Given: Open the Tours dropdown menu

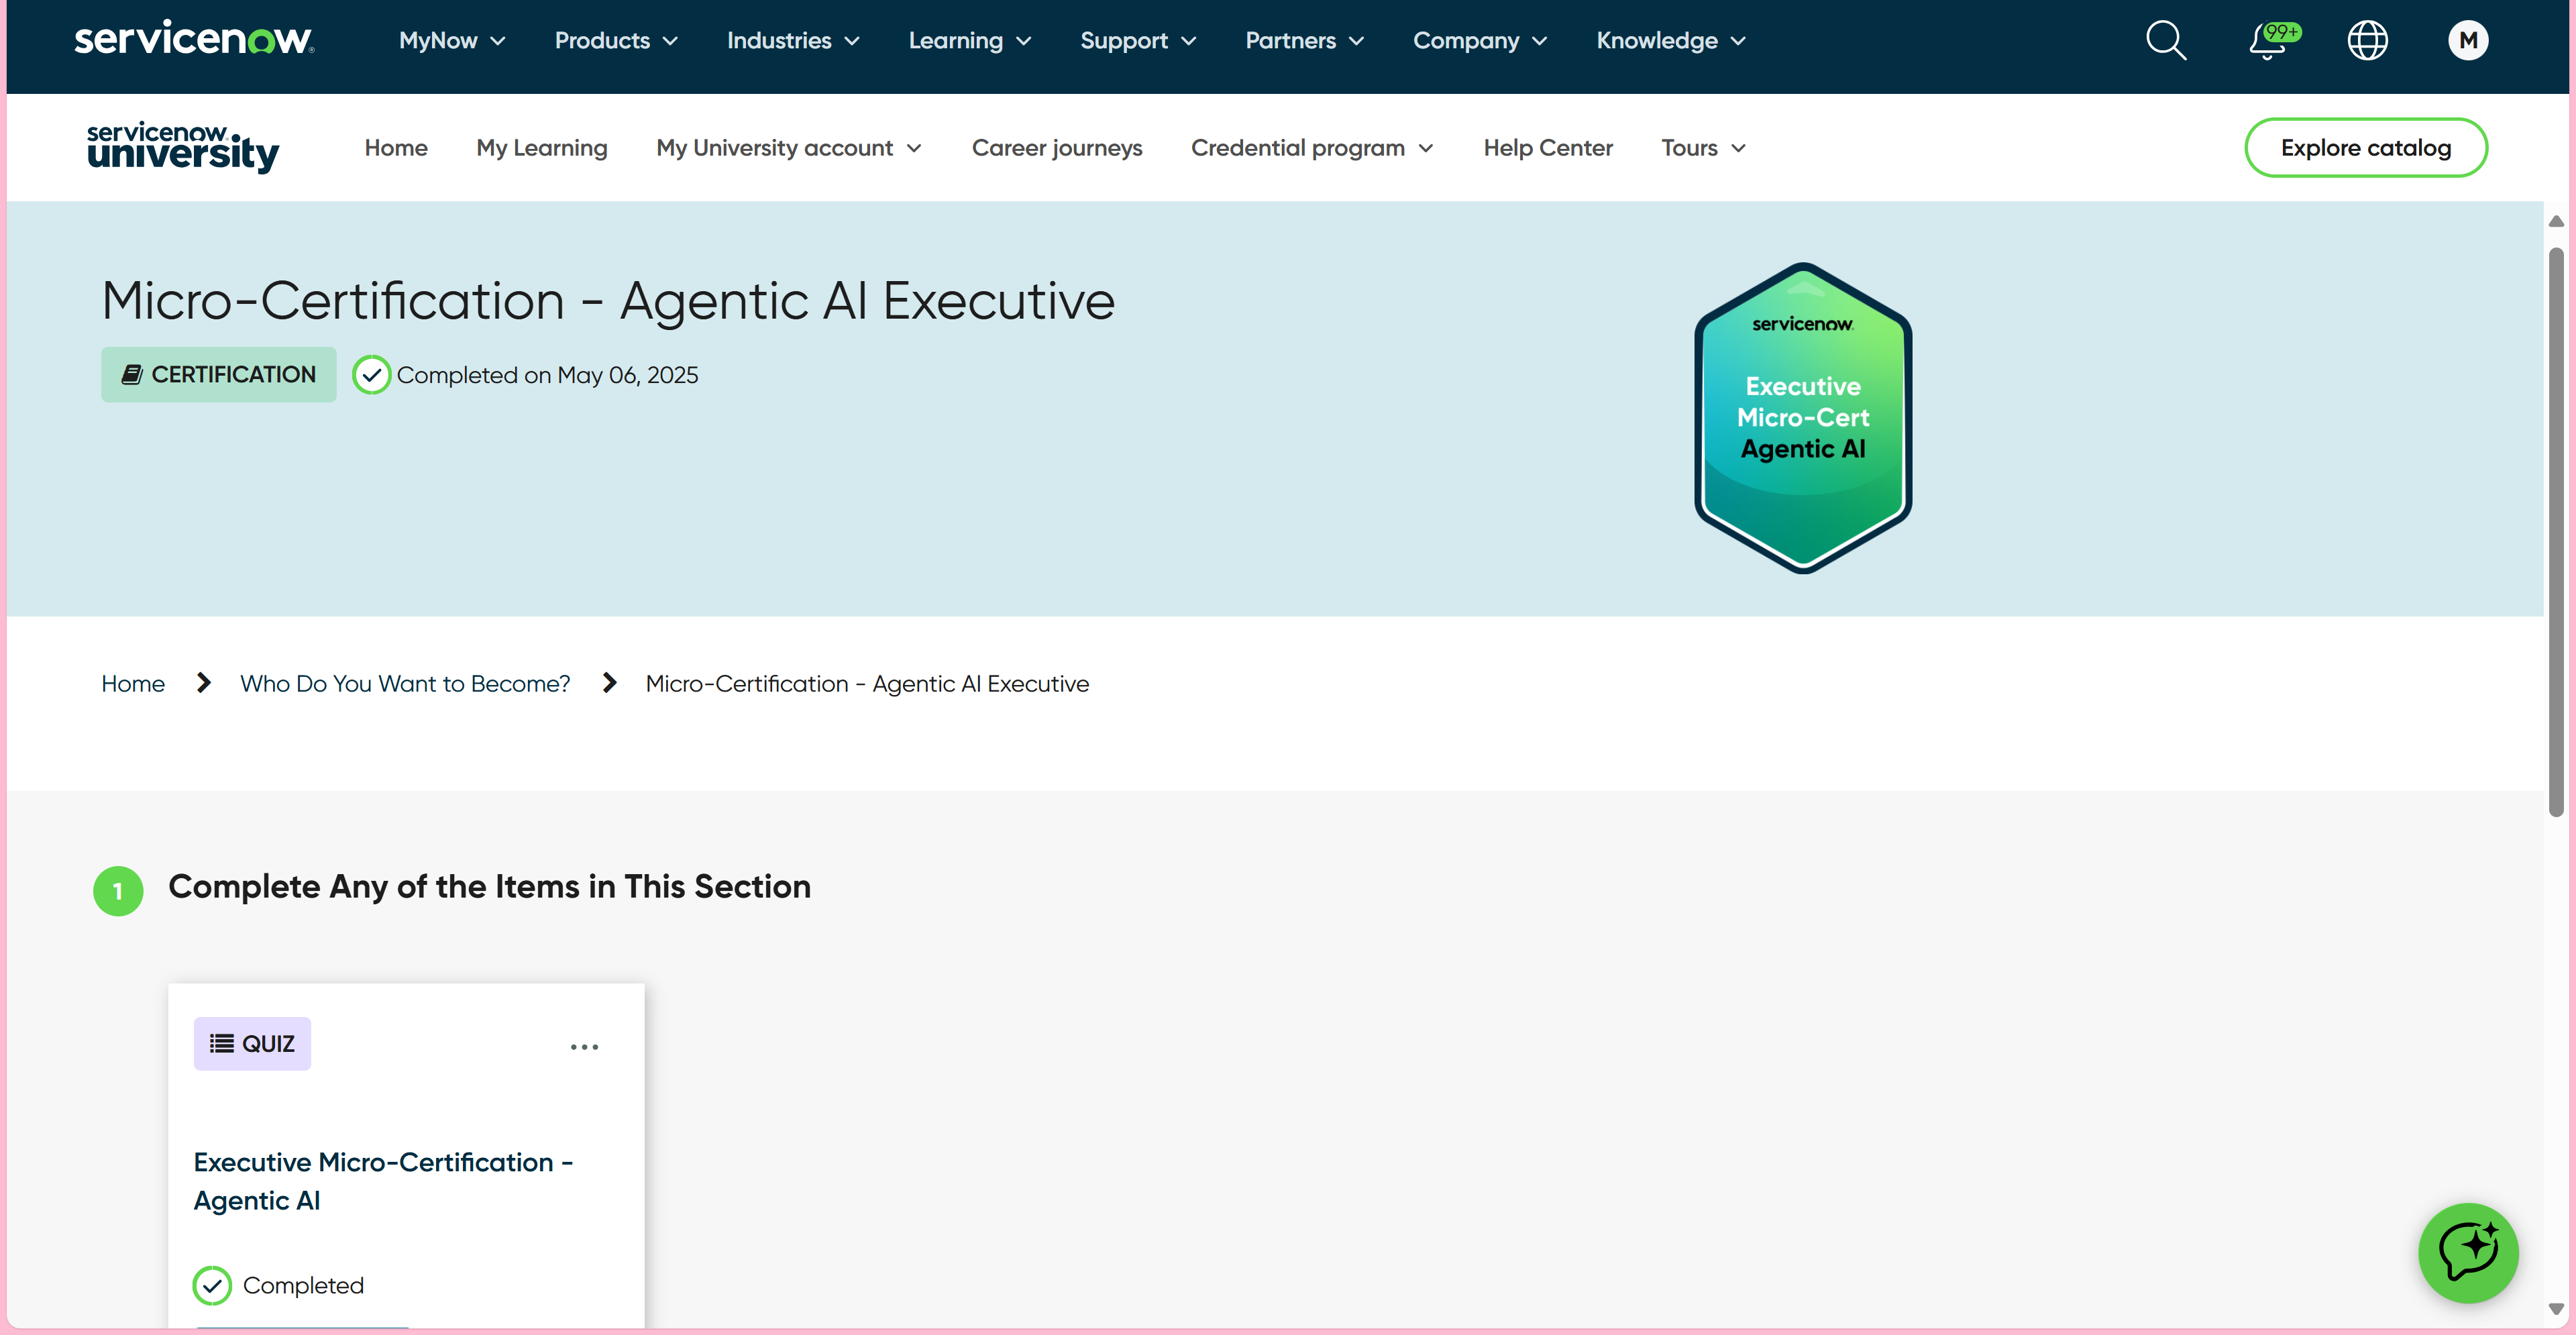Looking at the screenshot, I should coord(1703,148).
